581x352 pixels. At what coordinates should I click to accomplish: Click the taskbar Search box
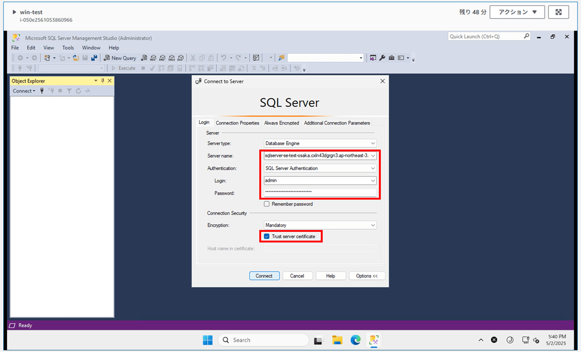(264, 340)
